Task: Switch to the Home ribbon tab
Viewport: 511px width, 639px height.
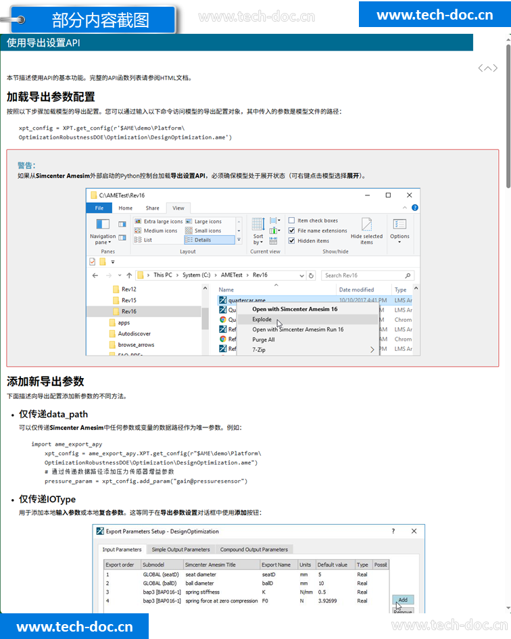Action: click(x=126, y=208)
